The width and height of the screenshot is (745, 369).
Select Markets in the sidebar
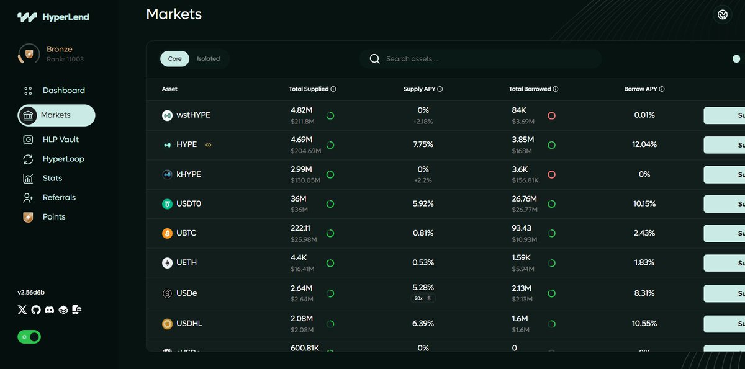click(x=56, y=115)
